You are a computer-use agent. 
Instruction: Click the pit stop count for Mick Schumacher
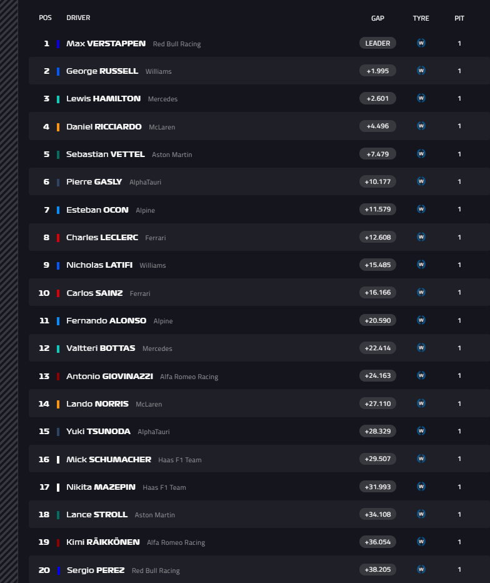tap(459, 459)
